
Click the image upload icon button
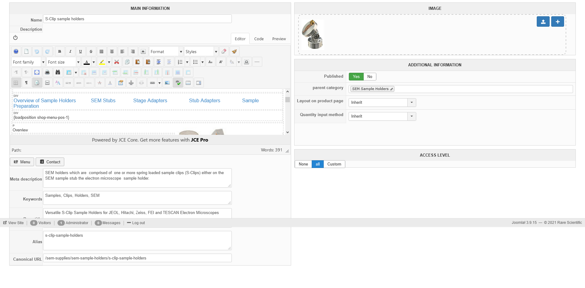[543, 21]
